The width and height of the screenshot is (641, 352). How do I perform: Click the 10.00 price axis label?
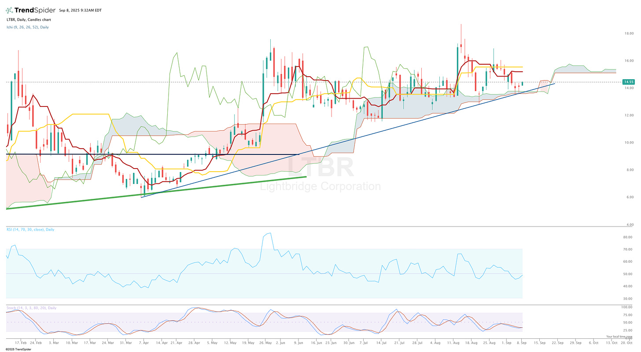coord(629,143)
